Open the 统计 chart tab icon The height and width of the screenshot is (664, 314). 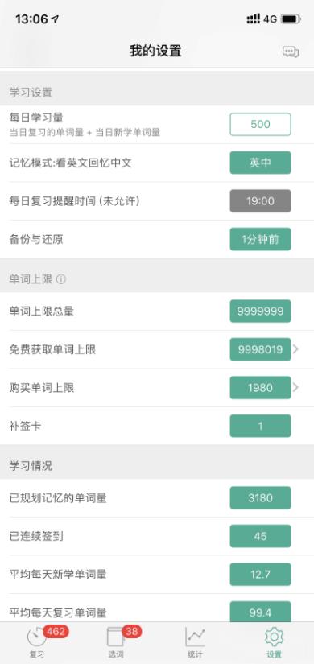[x=195, y=637]
